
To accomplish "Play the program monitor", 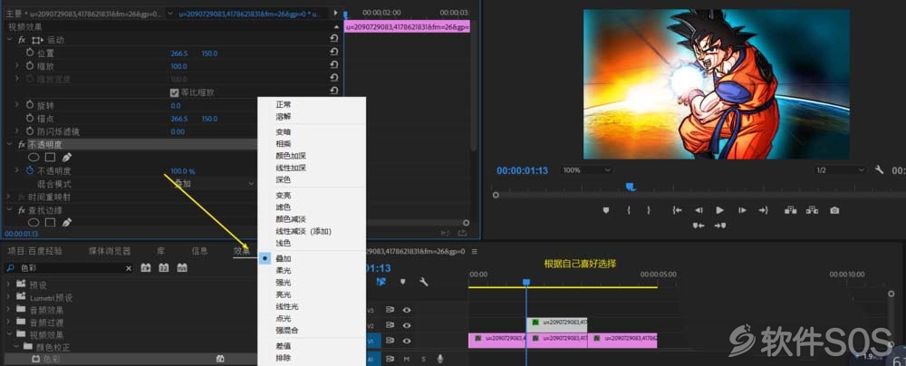I will [720, 210].
